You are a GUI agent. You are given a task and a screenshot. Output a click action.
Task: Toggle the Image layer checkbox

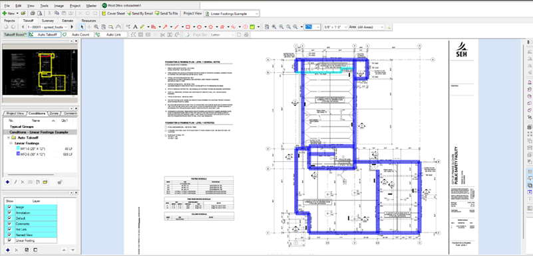click(9, 207)
